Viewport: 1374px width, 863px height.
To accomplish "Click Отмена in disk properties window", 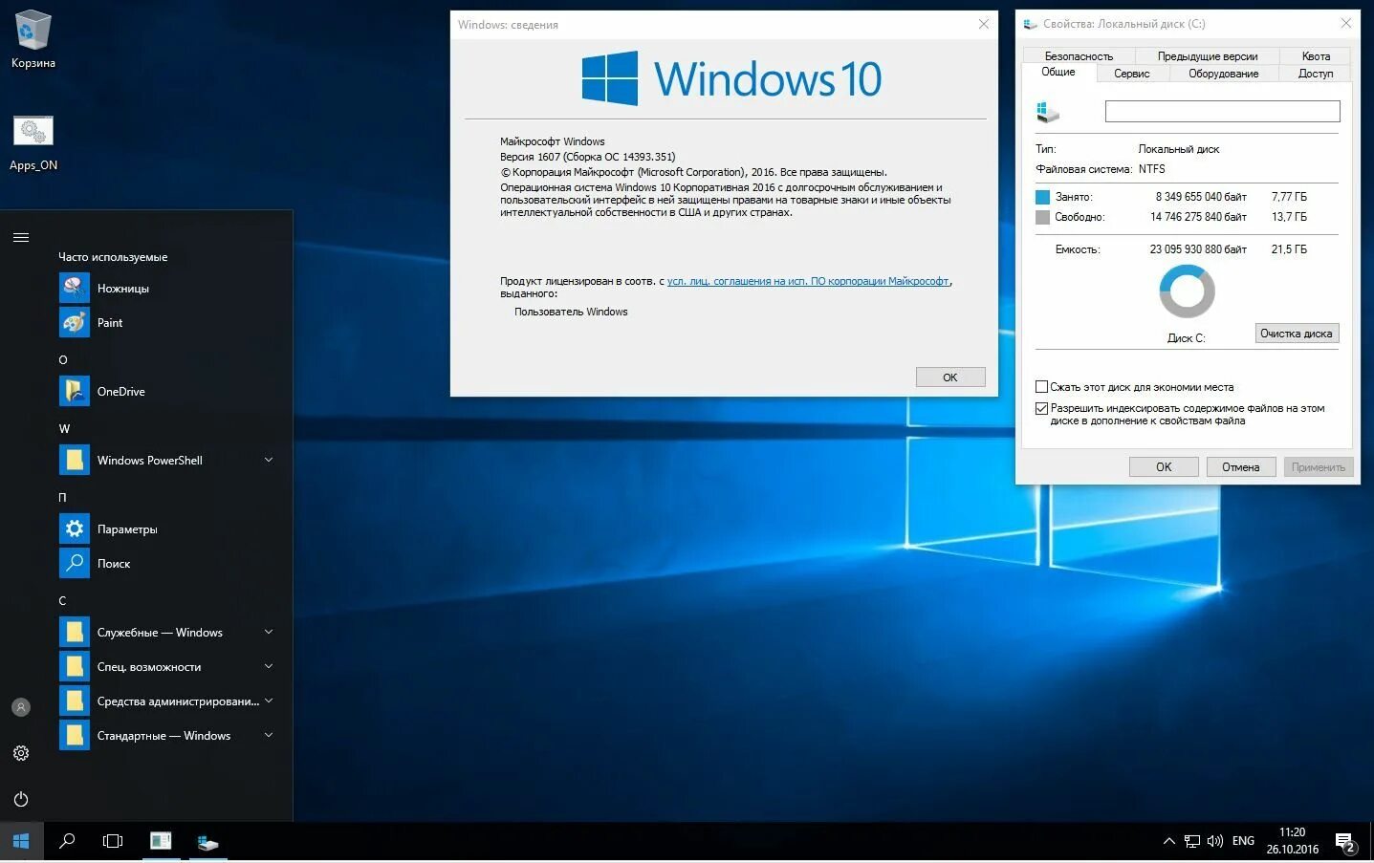I will pyautogui.click(x=1240, y=467).
